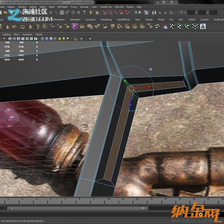Click the red X-axis manipulator handle
224x224 pixels.
point(150,87)
